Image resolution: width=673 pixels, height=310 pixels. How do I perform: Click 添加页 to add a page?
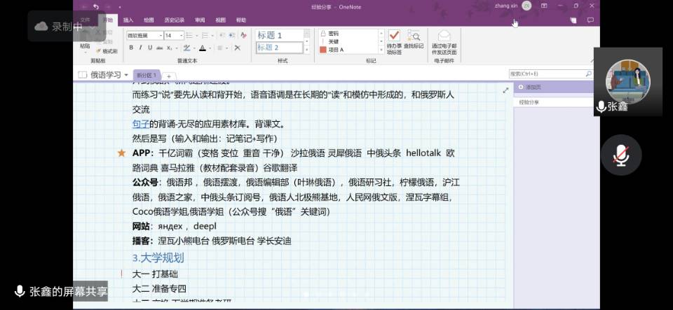pos(533,87)
